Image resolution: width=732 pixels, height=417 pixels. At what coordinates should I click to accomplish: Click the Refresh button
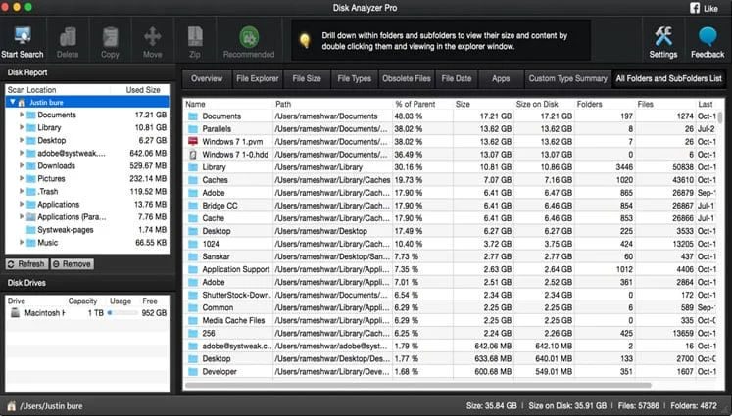pos(26,264)
